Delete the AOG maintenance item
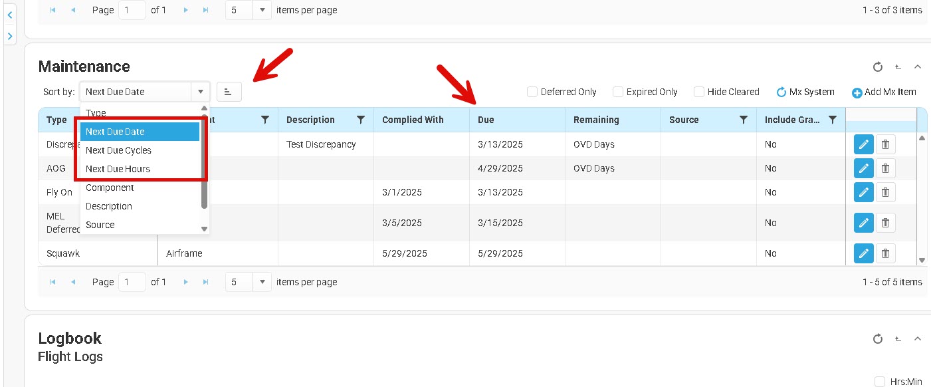Image resolution: width=931 pixels, height=387 pixels. pos(885,168)
